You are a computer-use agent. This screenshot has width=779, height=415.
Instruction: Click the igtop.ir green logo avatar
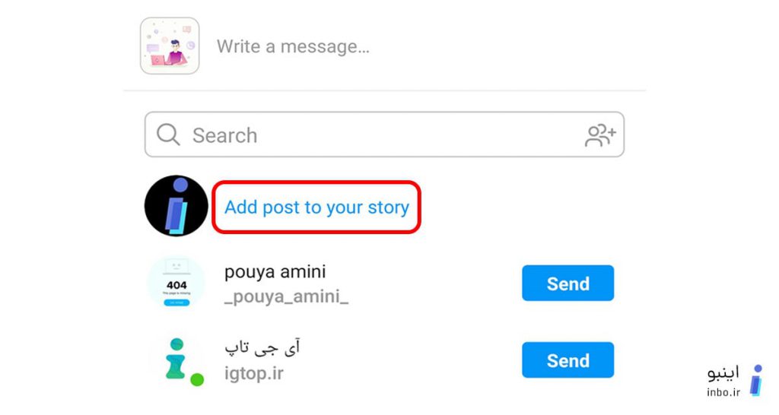point(176,359)
